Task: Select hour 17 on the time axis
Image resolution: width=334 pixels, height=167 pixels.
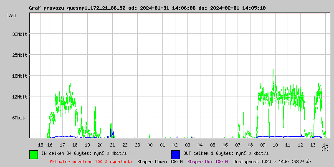Action: (62, 144)
